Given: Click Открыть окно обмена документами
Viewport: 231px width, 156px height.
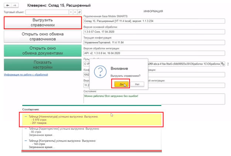Looking at the screenshot, I should pos(43,51).
